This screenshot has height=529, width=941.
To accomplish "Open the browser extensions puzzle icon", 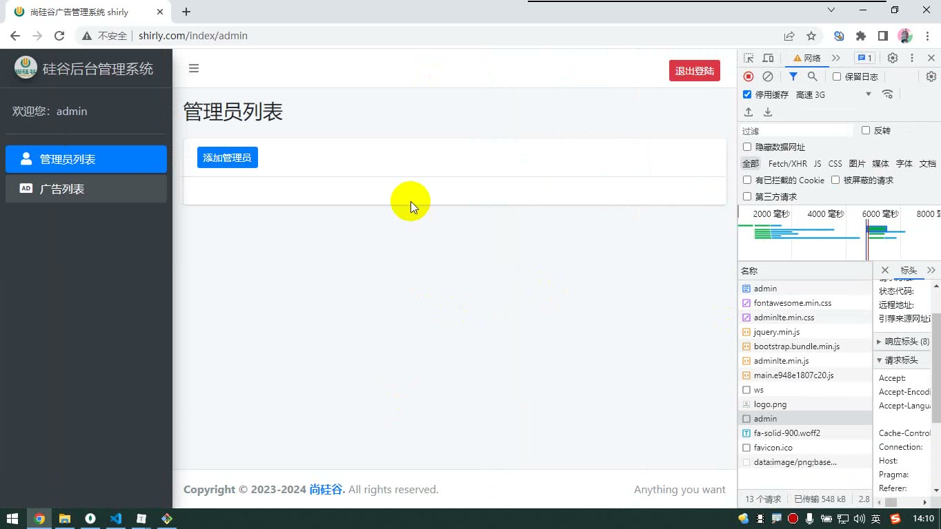I will pyautogui.click(x=861, y=36).
